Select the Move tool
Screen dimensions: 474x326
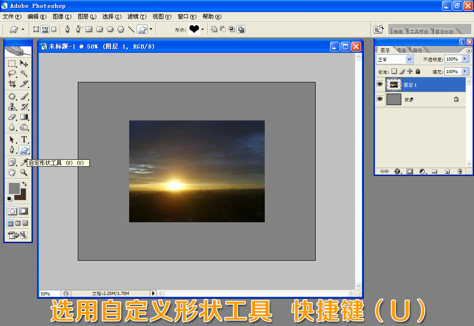[x=24, y=63]
